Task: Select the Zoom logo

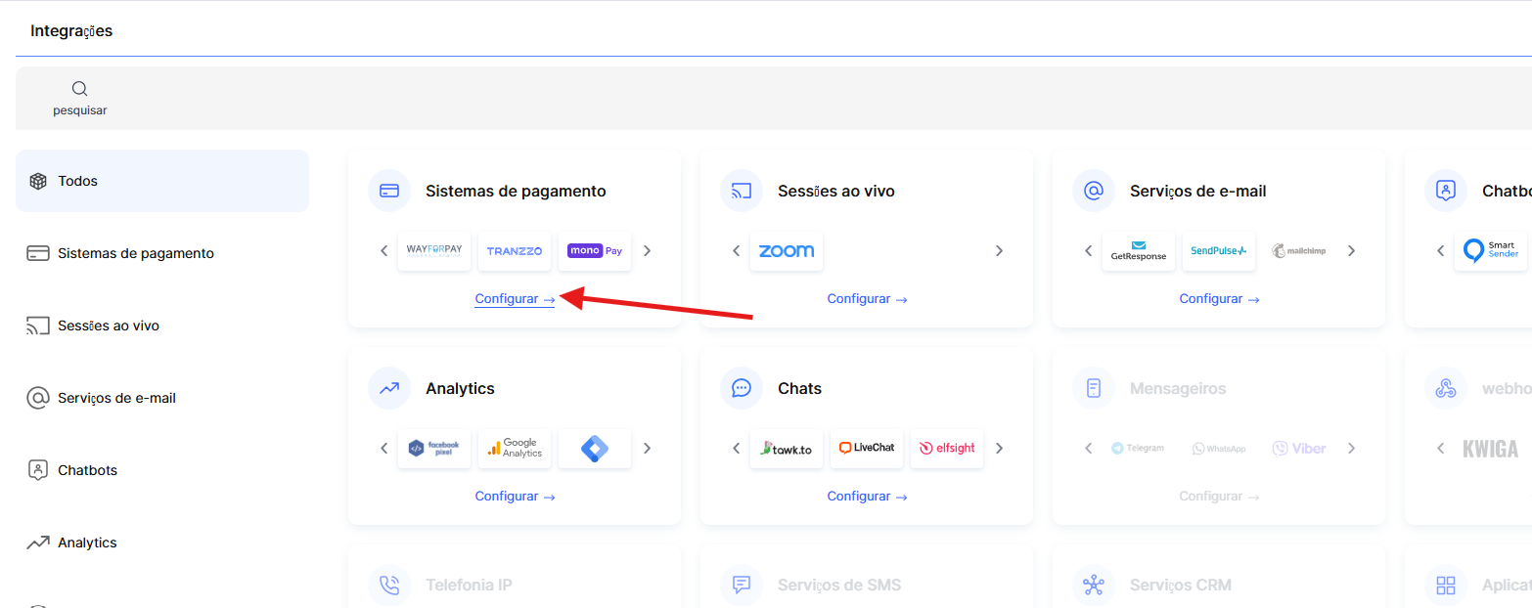Action: point(787,251)
